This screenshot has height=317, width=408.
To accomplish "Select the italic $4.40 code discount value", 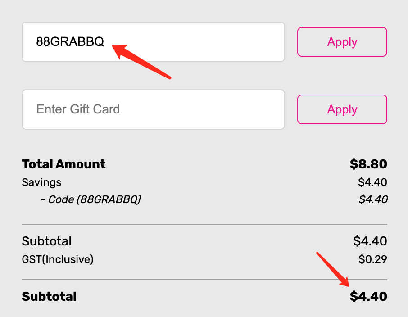I will point(373,199).
